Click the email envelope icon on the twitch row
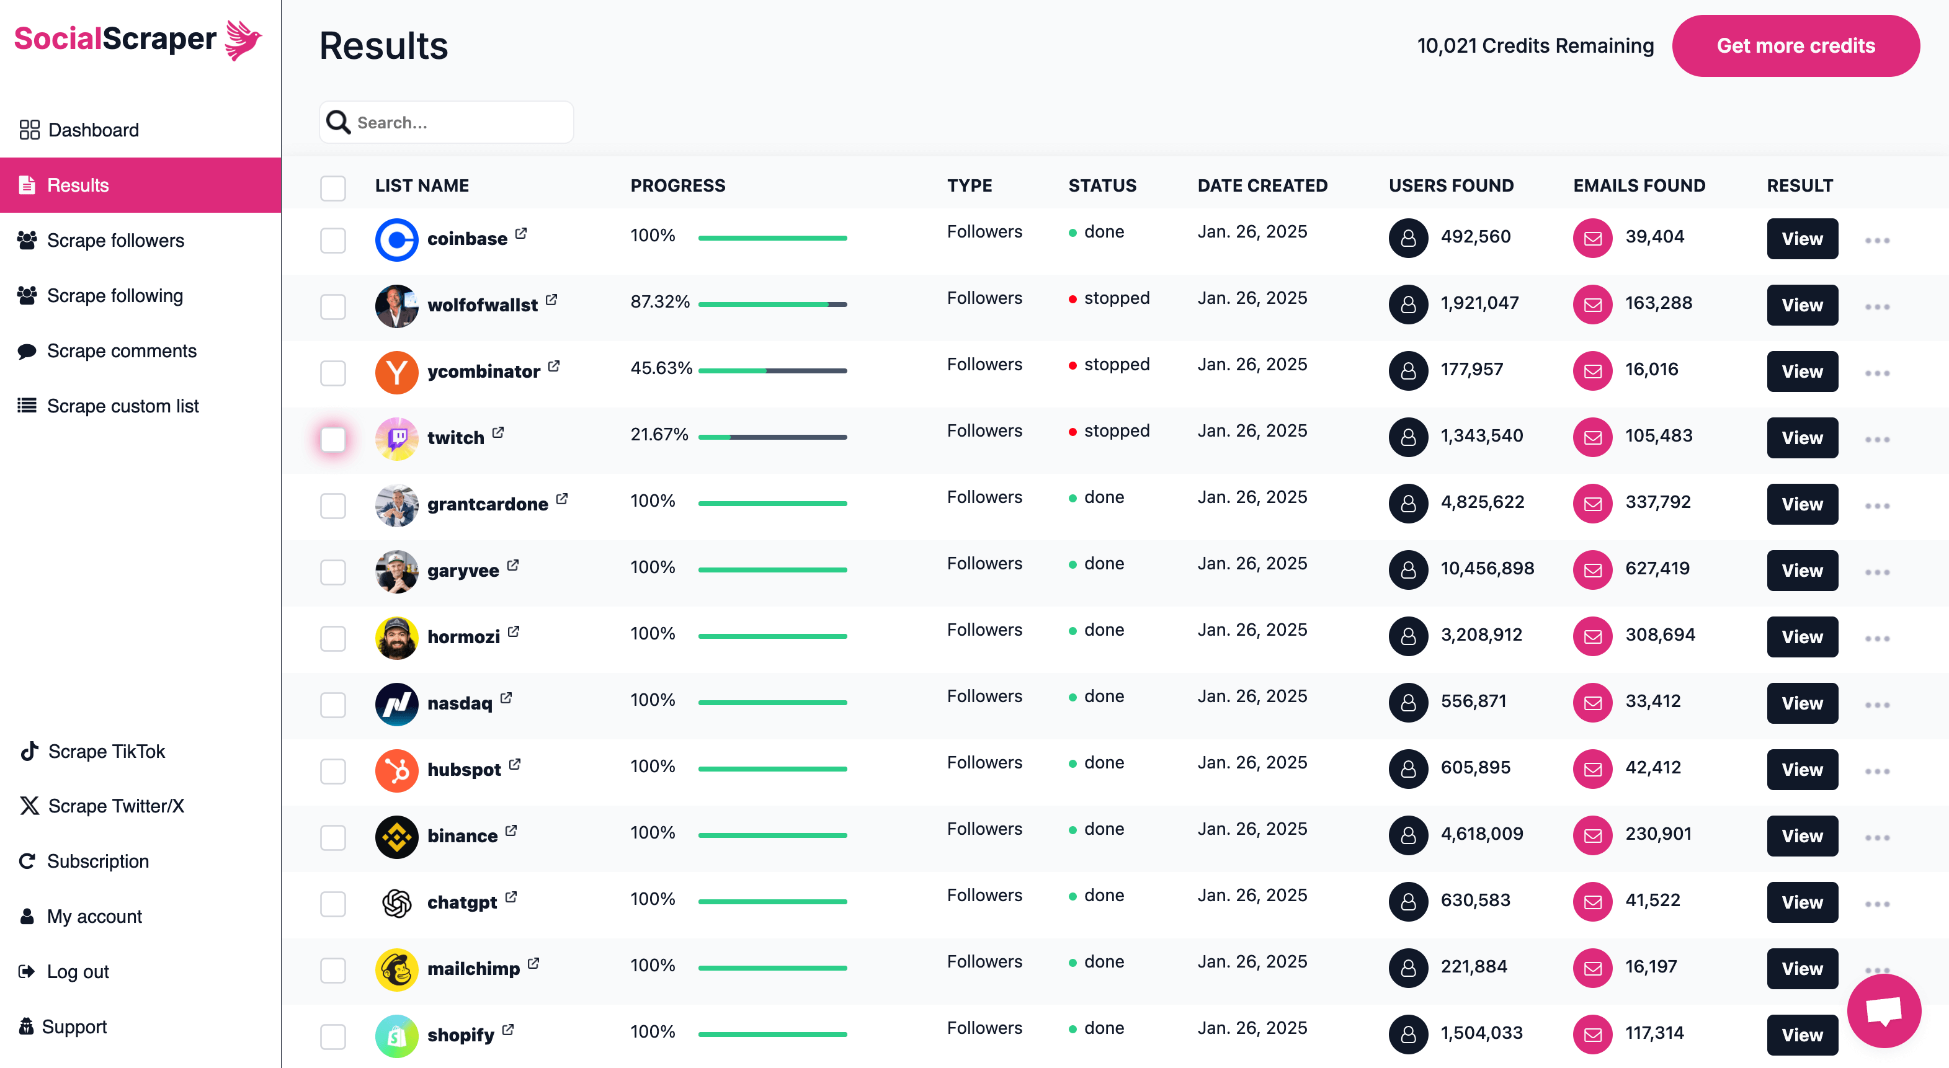This screenshot has width=1949, height=1068. [x=1593, y=437]
